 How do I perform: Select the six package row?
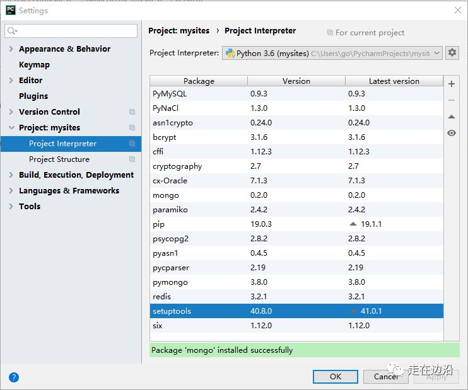click(x=296, y=326)
